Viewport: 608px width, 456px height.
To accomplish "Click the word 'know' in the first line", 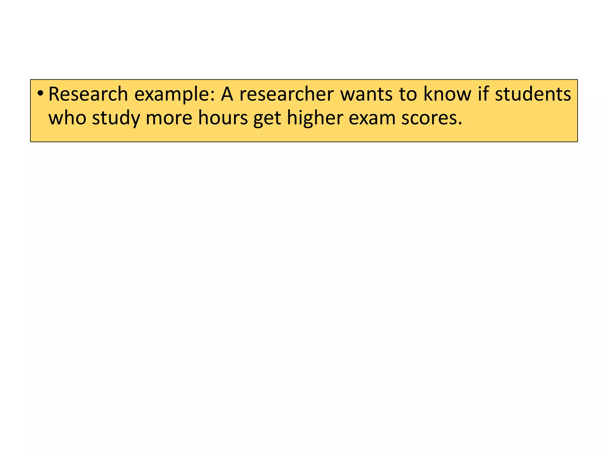I will pyautogui.click(x=447, y=94).
